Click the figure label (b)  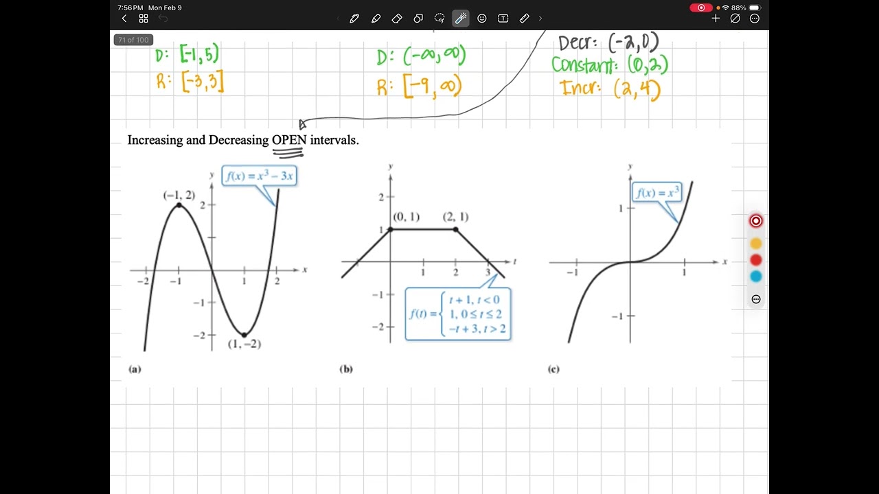click(x=346, y=369)
